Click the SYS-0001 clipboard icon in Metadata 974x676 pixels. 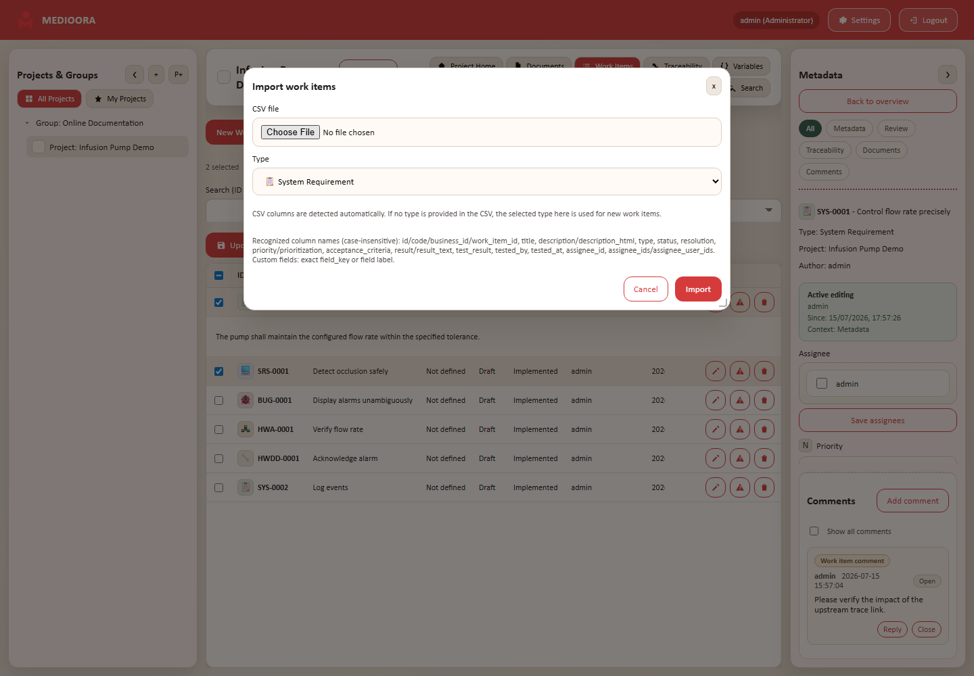[x=806, y=212]
